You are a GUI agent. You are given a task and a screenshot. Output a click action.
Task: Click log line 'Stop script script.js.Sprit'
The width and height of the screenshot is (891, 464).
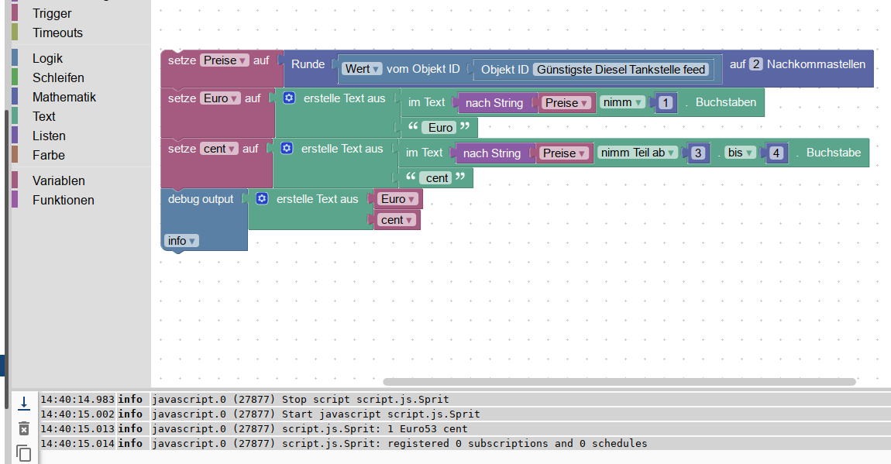tap(366, 399)
